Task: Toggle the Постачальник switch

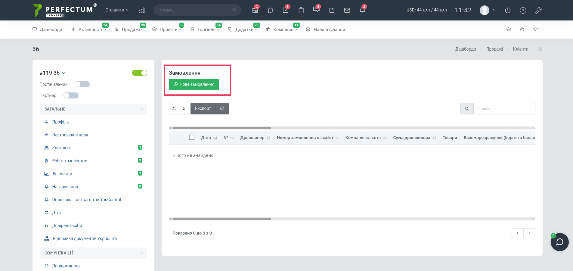Action: coord(82,84)
